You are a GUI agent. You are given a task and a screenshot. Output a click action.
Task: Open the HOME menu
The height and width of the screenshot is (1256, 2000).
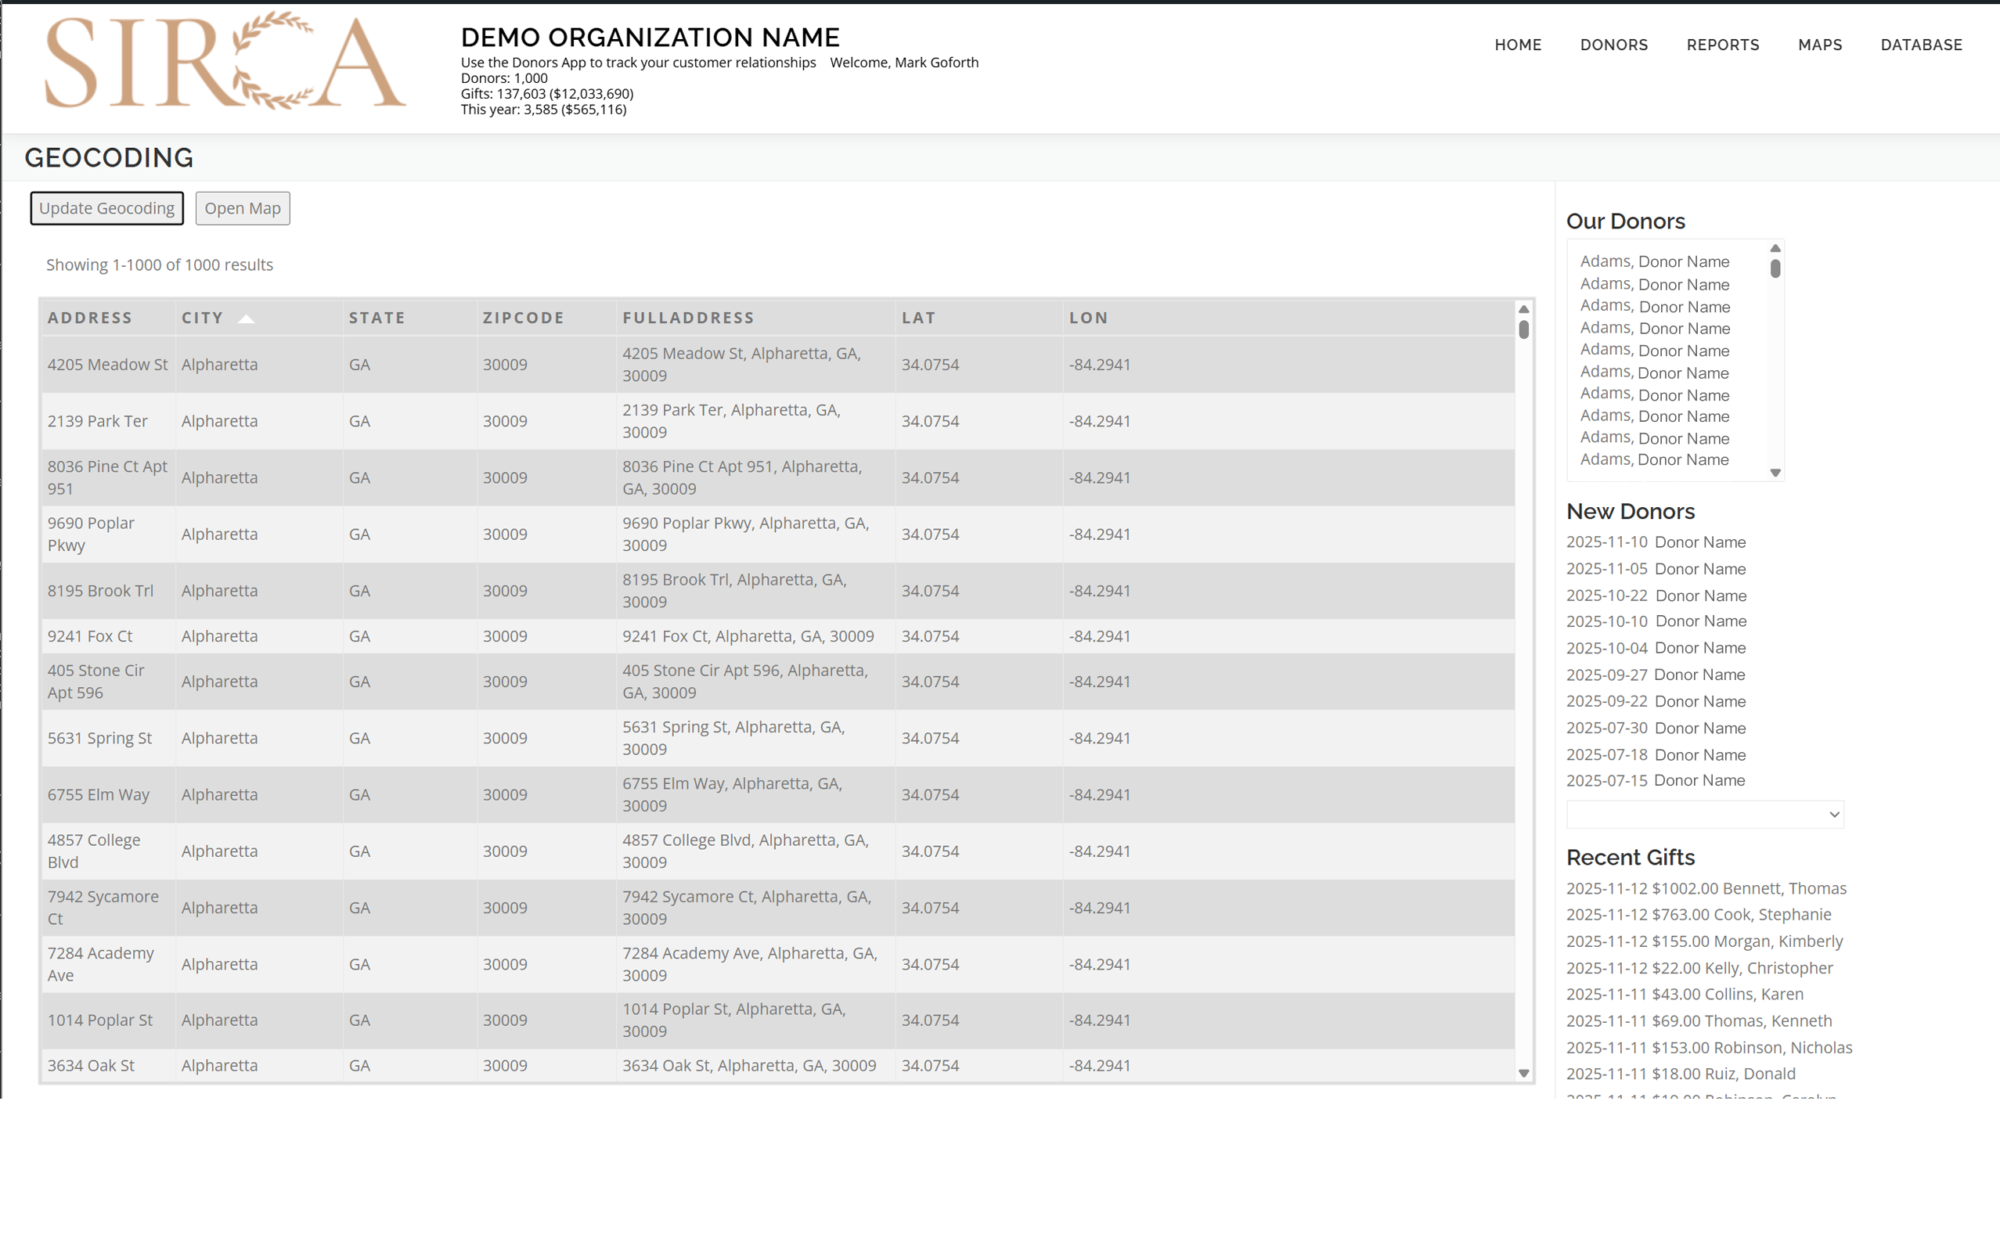(1518, 45)
